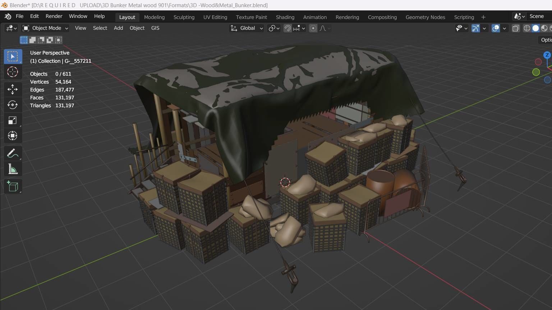Switch to the Geometry Nodes tab
Viewport: 552px width, 310px height.
coord(425,17)
